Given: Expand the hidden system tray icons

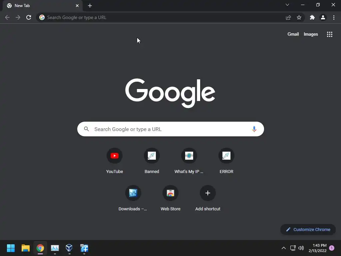Looking at the screenshot, I should point(284,248).
